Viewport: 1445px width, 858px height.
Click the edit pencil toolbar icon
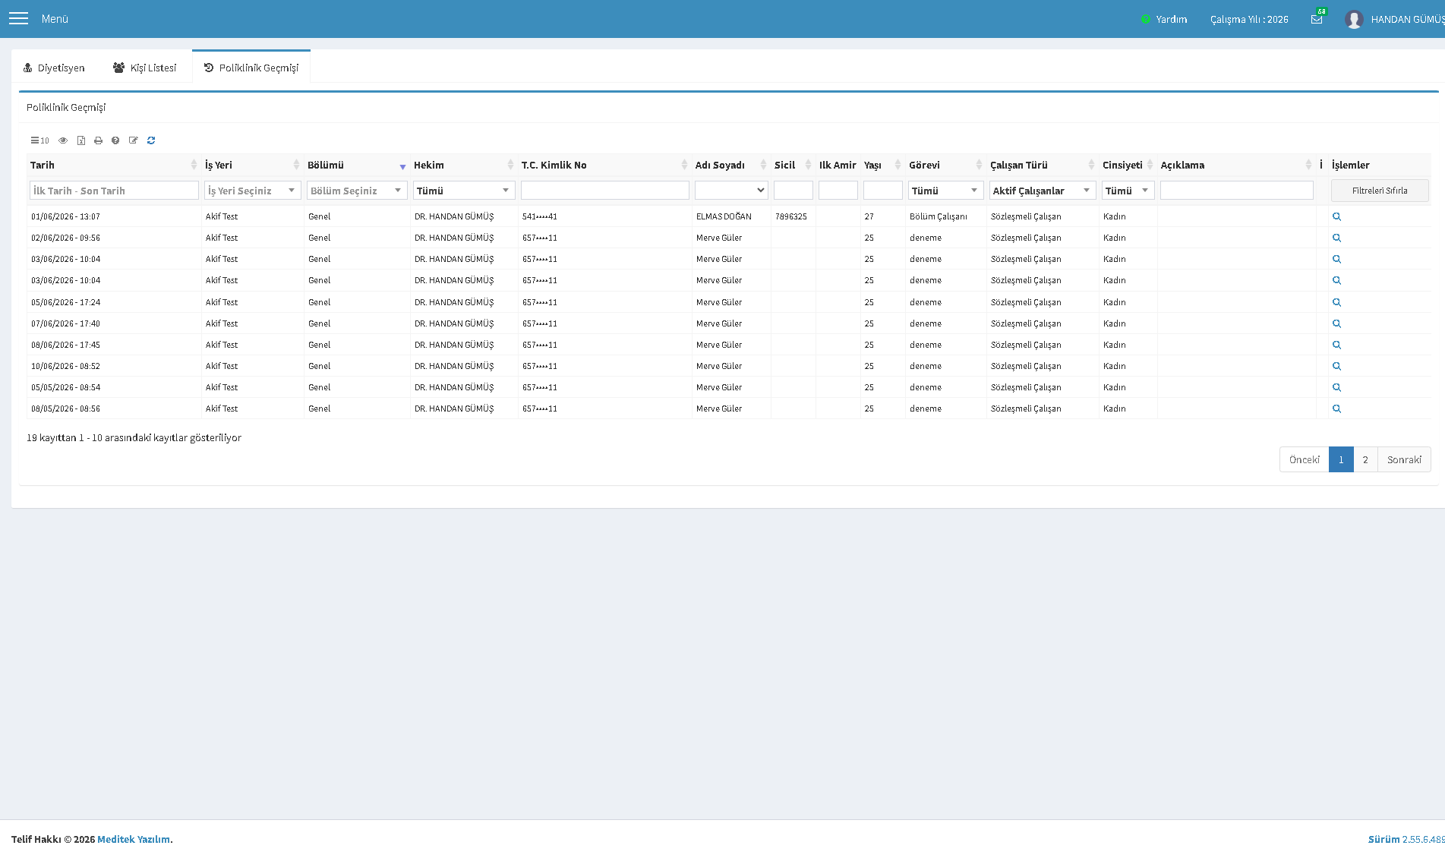134,140
